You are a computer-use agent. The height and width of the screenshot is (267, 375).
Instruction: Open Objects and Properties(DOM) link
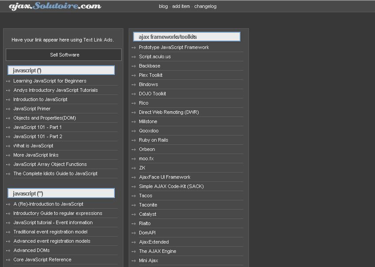[45, 118]
